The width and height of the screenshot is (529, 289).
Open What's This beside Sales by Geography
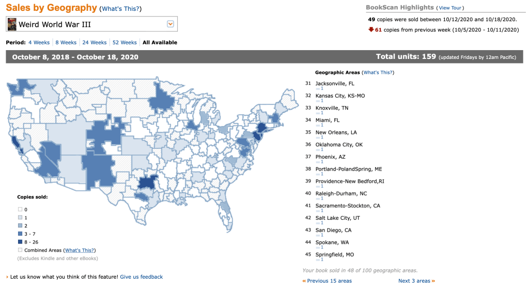click(121, 9)
